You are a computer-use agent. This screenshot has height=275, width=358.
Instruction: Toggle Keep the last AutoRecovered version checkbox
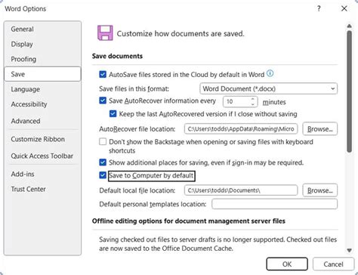coord(113,114)
